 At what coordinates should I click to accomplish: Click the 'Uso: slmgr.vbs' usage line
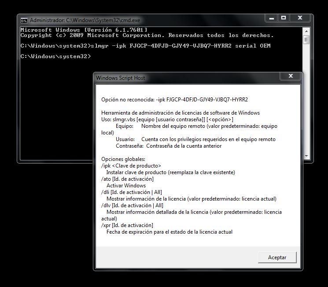coord(167,119)
